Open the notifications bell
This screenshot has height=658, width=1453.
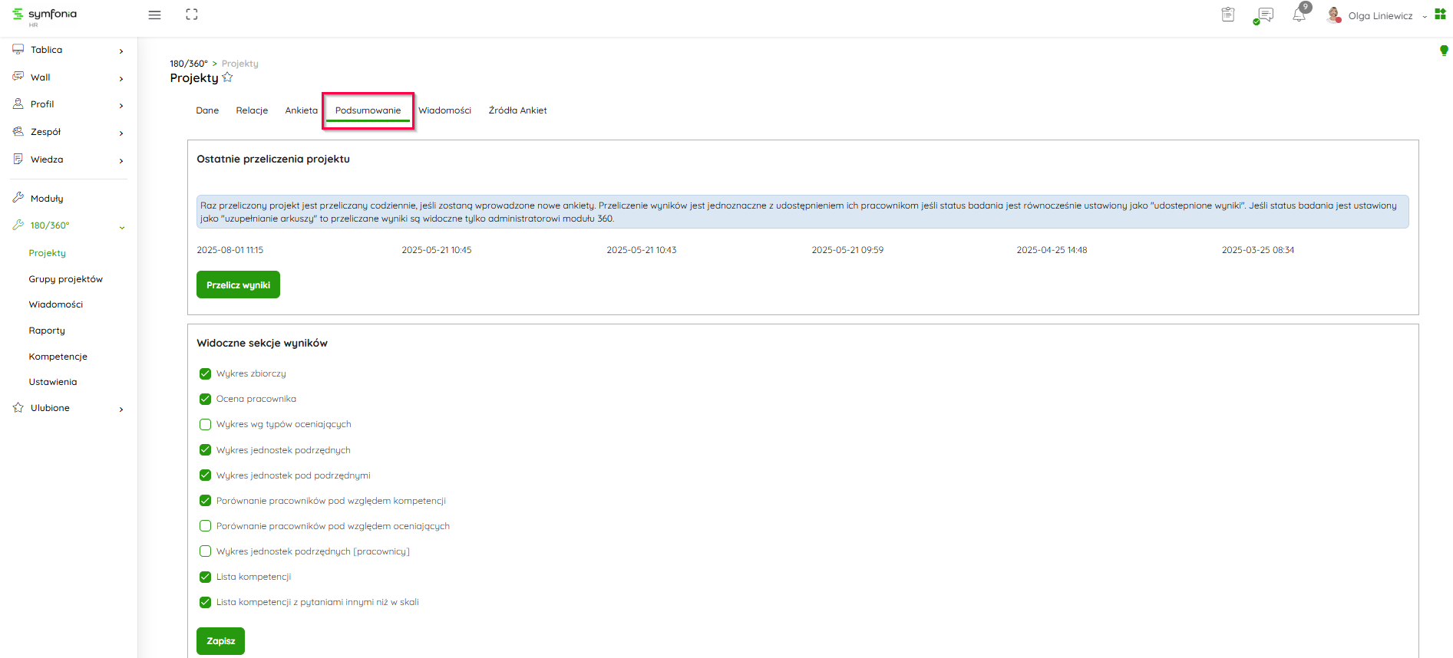[x=1299, y=15]
